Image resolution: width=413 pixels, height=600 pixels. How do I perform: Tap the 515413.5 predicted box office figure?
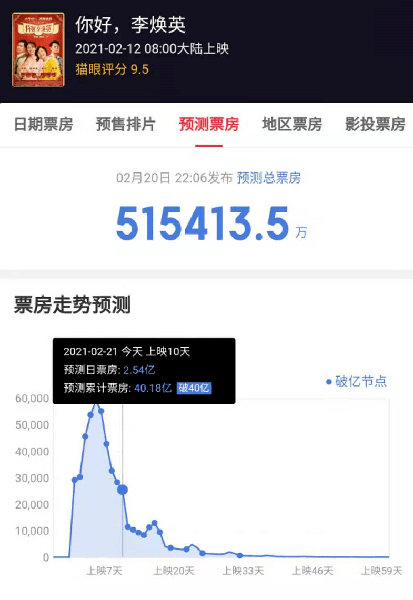pyautogui.click(x=203, y=223)
